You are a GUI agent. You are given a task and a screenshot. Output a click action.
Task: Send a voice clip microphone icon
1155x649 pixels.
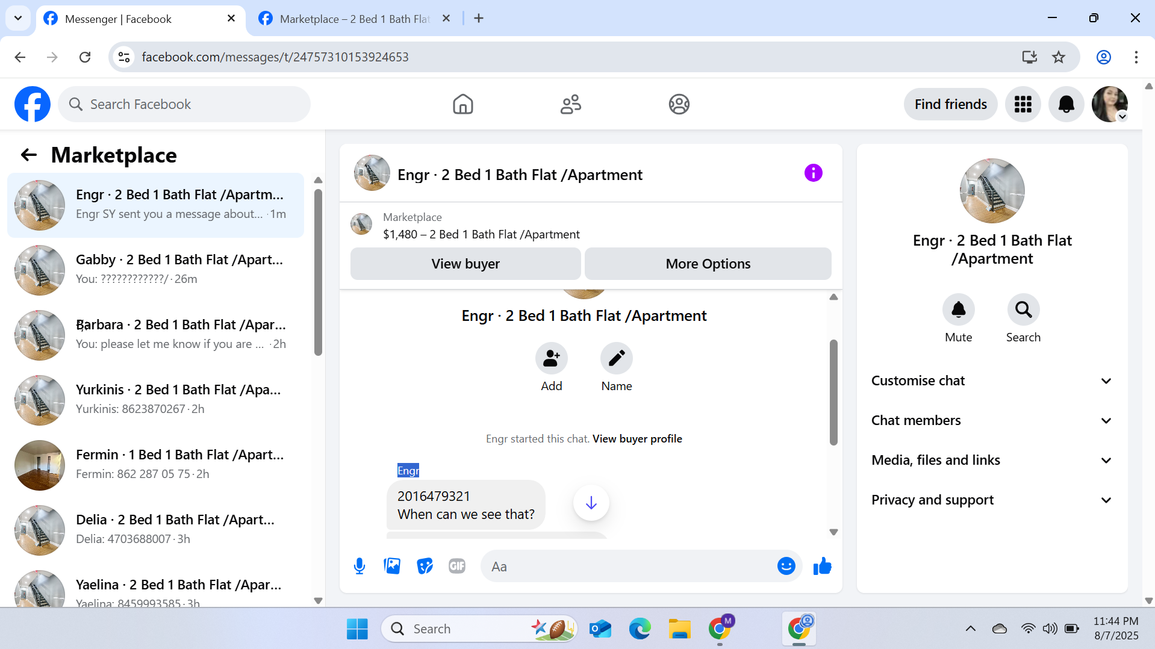click(x=360, y=566)
